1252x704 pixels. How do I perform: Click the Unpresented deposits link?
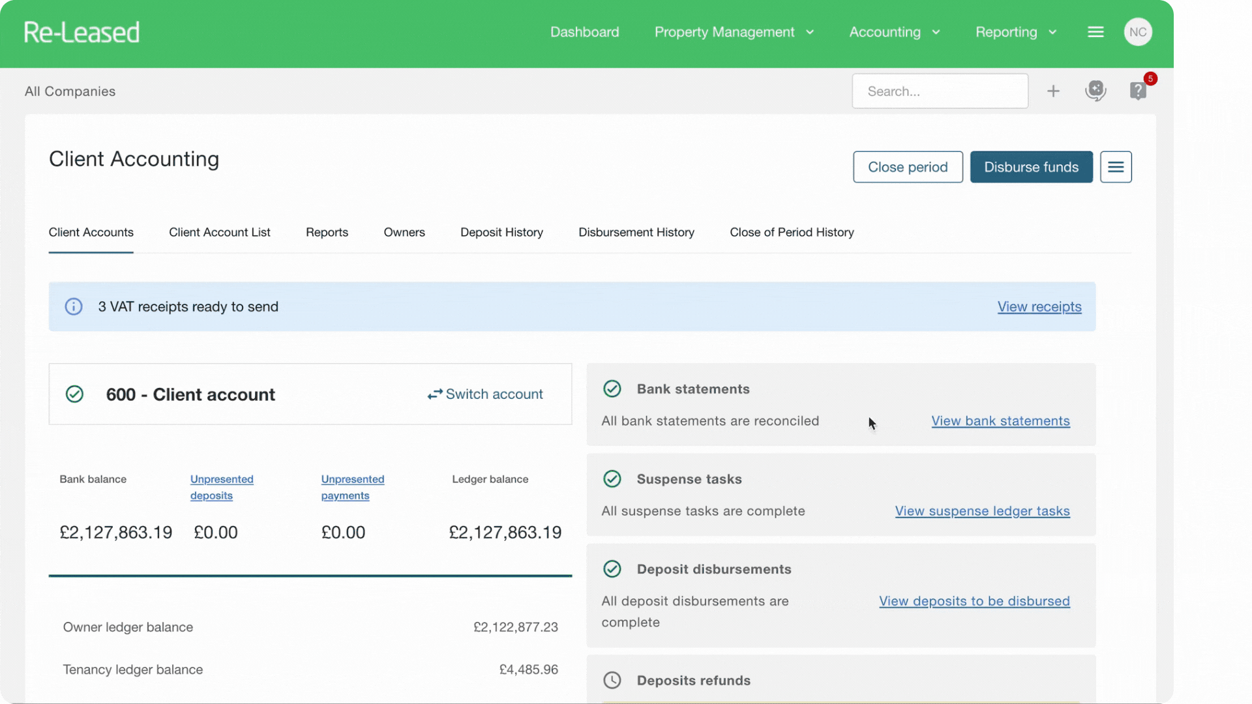point(222,488)
